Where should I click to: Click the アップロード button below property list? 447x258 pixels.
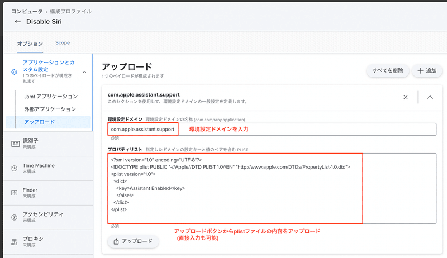(133, 241)
